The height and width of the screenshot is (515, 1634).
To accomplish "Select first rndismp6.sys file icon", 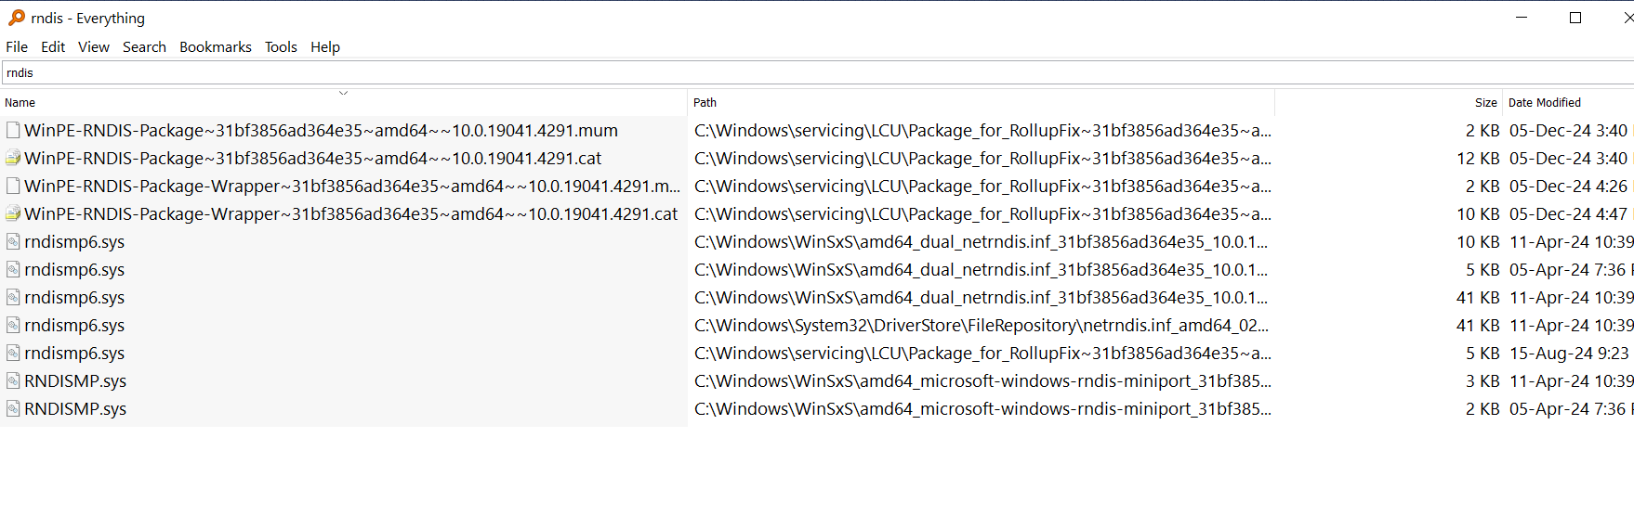I will pos(13,242).
